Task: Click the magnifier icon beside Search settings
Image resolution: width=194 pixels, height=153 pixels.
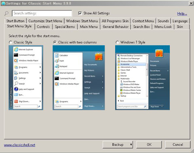Action: [6, 13]
